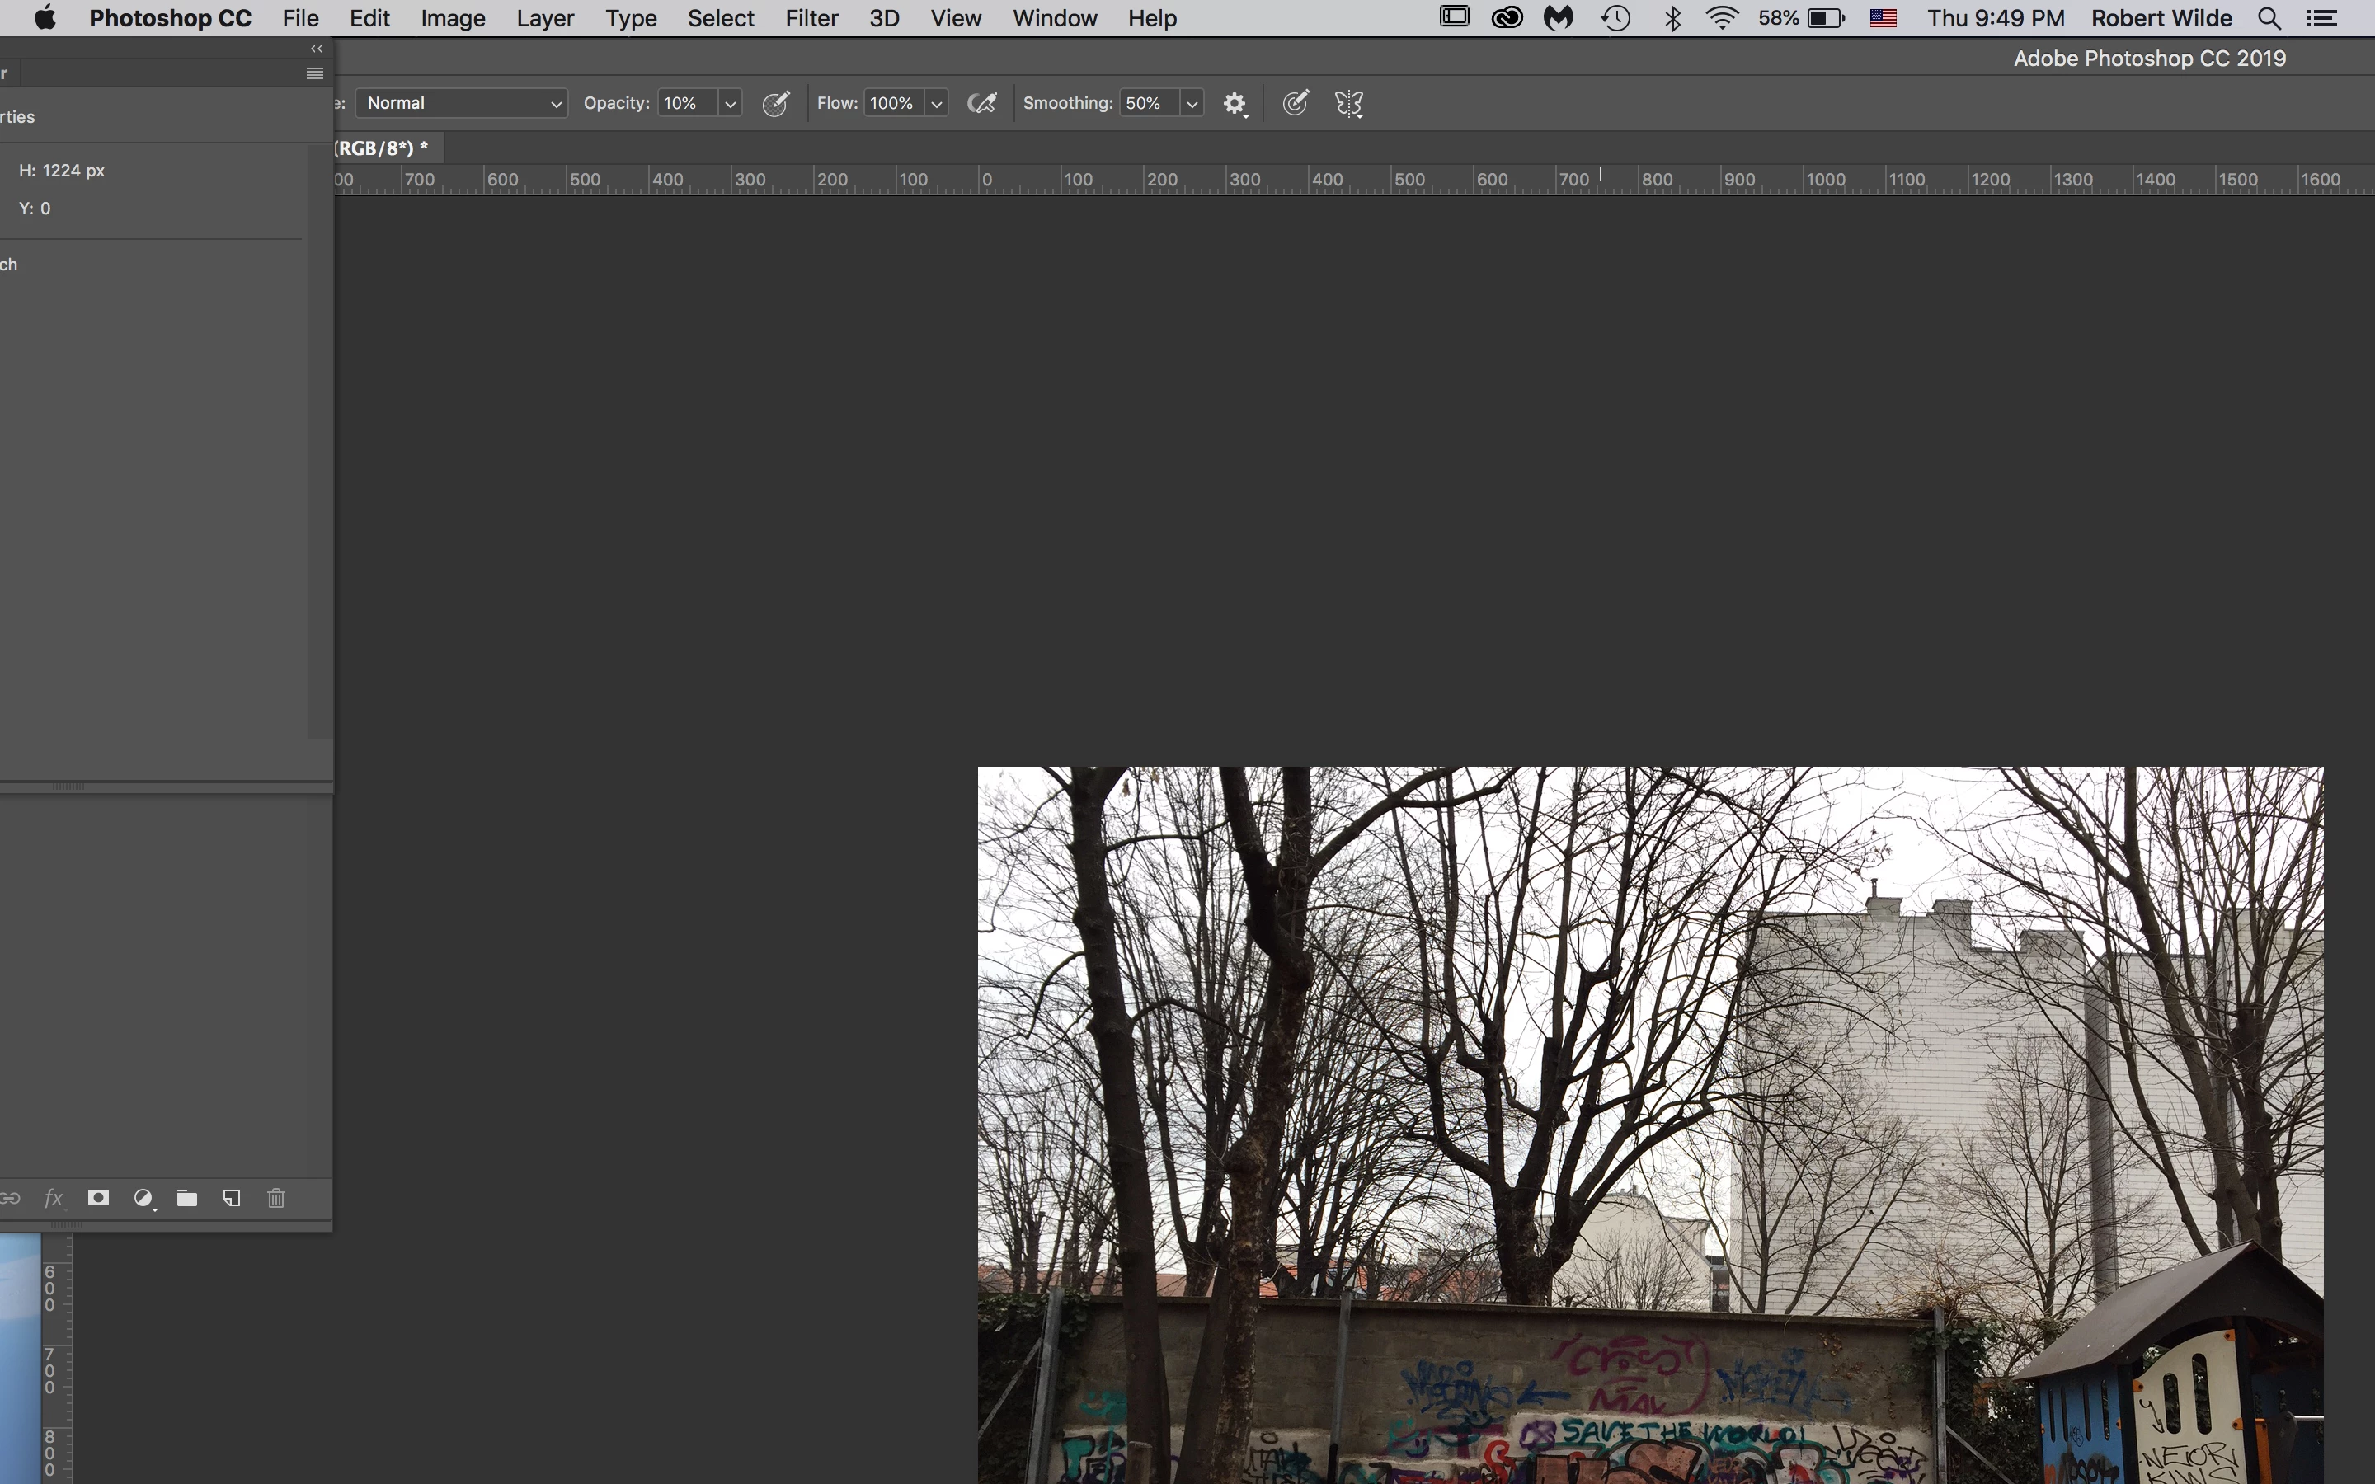
Task: Collapse panel with double-arrow button
Action: 316,48
